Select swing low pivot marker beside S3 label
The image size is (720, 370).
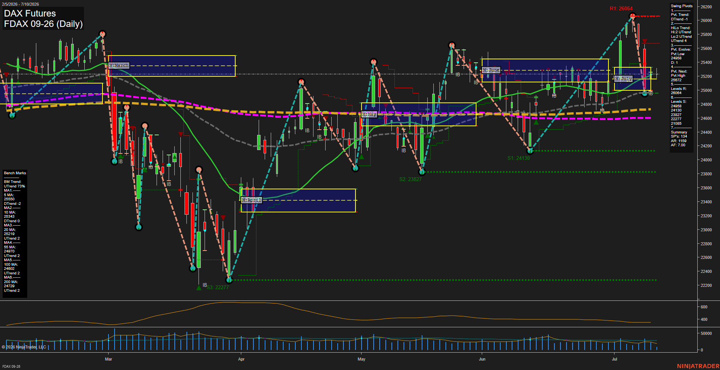(x=229, y=280)
